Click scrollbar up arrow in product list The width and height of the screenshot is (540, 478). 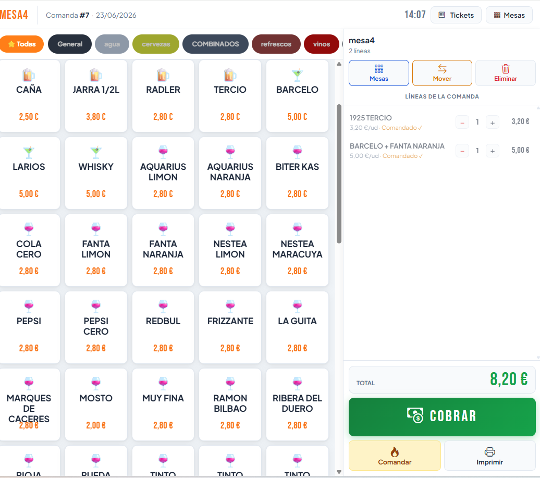tap(339, 64)
